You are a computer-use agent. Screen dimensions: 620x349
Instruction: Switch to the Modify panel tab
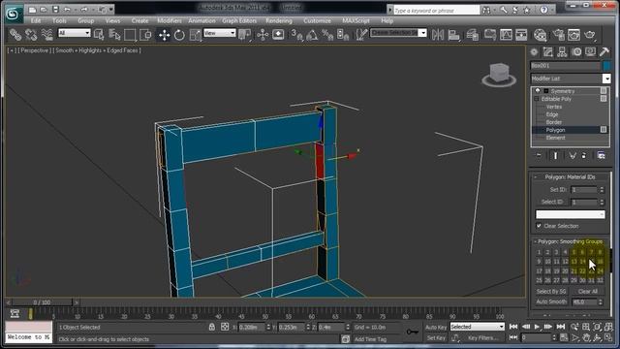(548, 51)
